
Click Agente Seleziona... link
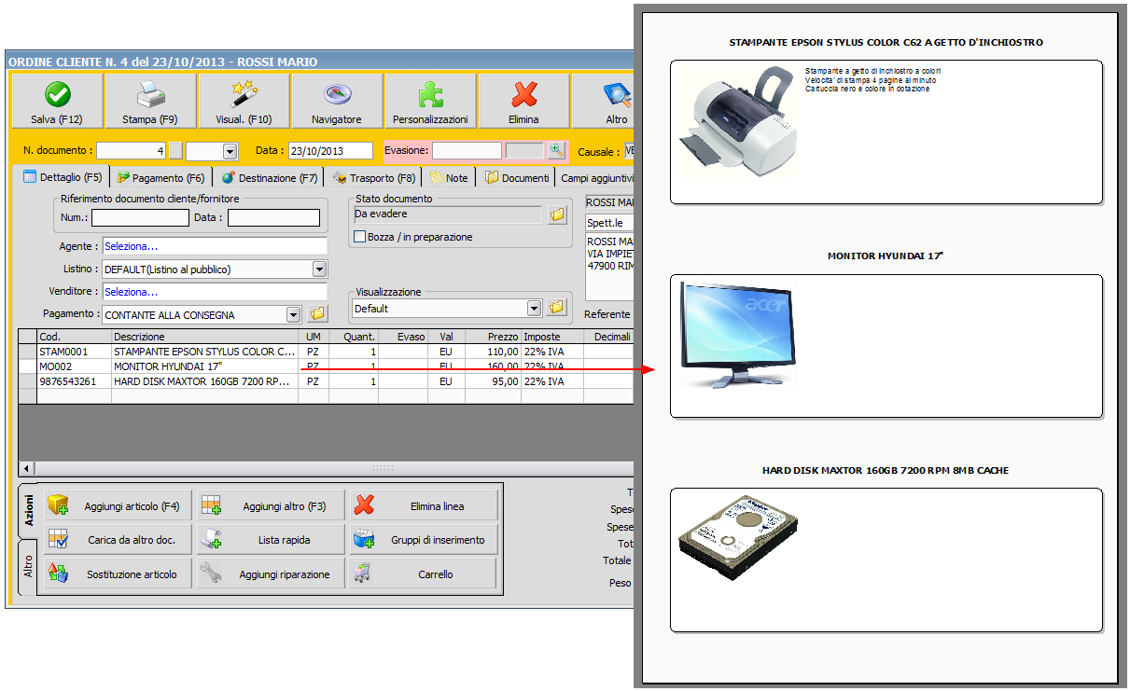(x=216, y=246)
